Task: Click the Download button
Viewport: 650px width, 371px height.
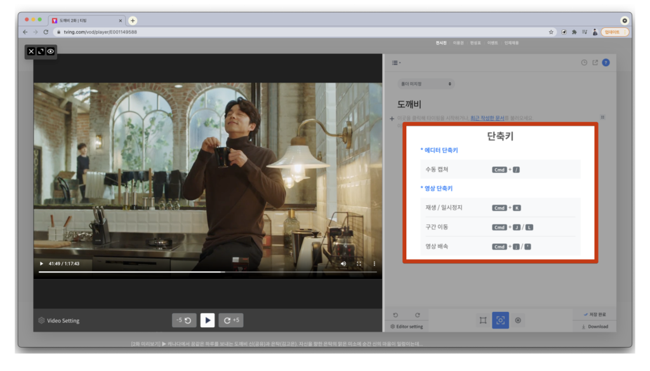Action: point(595,327)
